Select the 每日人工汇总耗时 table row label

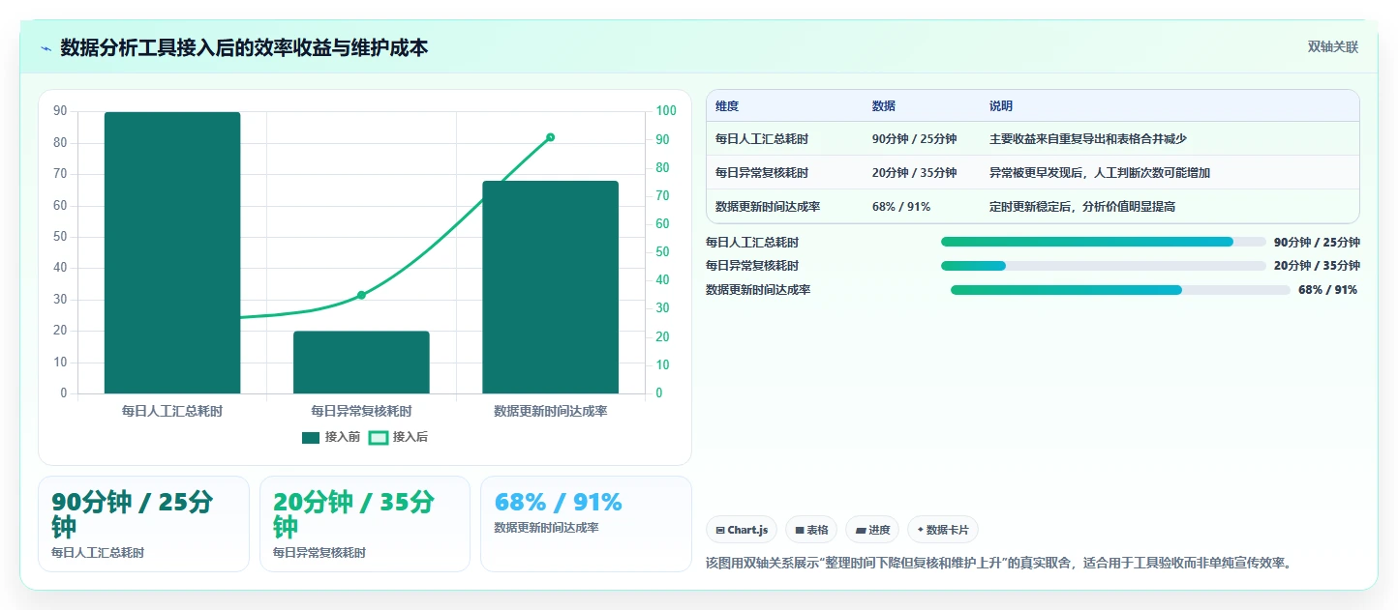[x=762, y=139]
